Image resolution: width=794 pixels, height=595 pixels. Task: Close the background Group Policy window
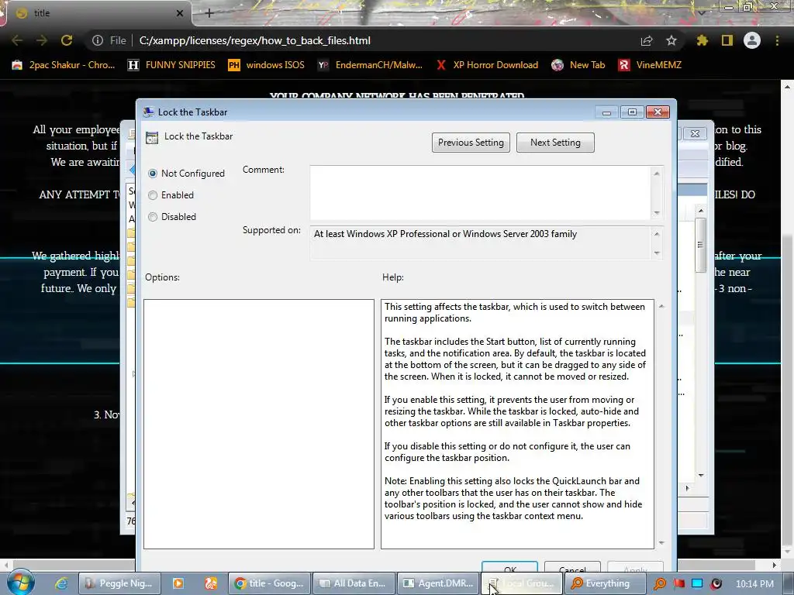click(695, 133)
